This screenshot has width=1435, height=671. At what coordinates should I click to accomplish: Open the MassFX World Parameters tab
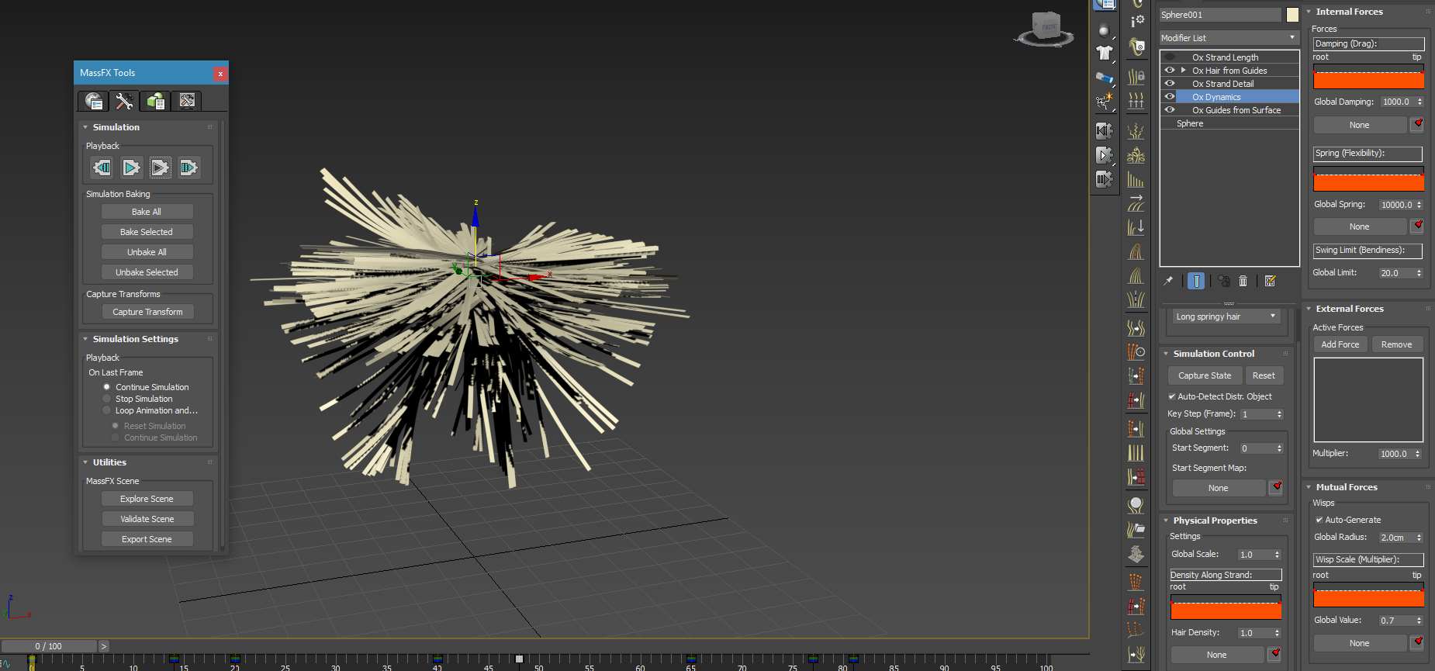point(93,102)
